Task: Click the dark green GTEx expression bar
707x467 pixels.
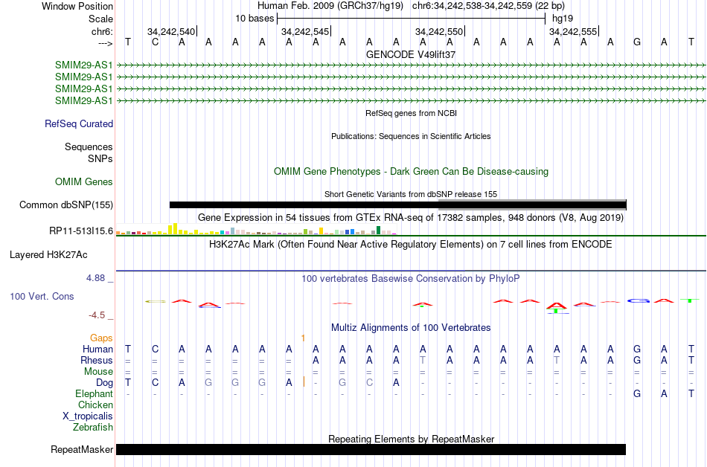Action: pyautogui.click(x=378, y=230)
